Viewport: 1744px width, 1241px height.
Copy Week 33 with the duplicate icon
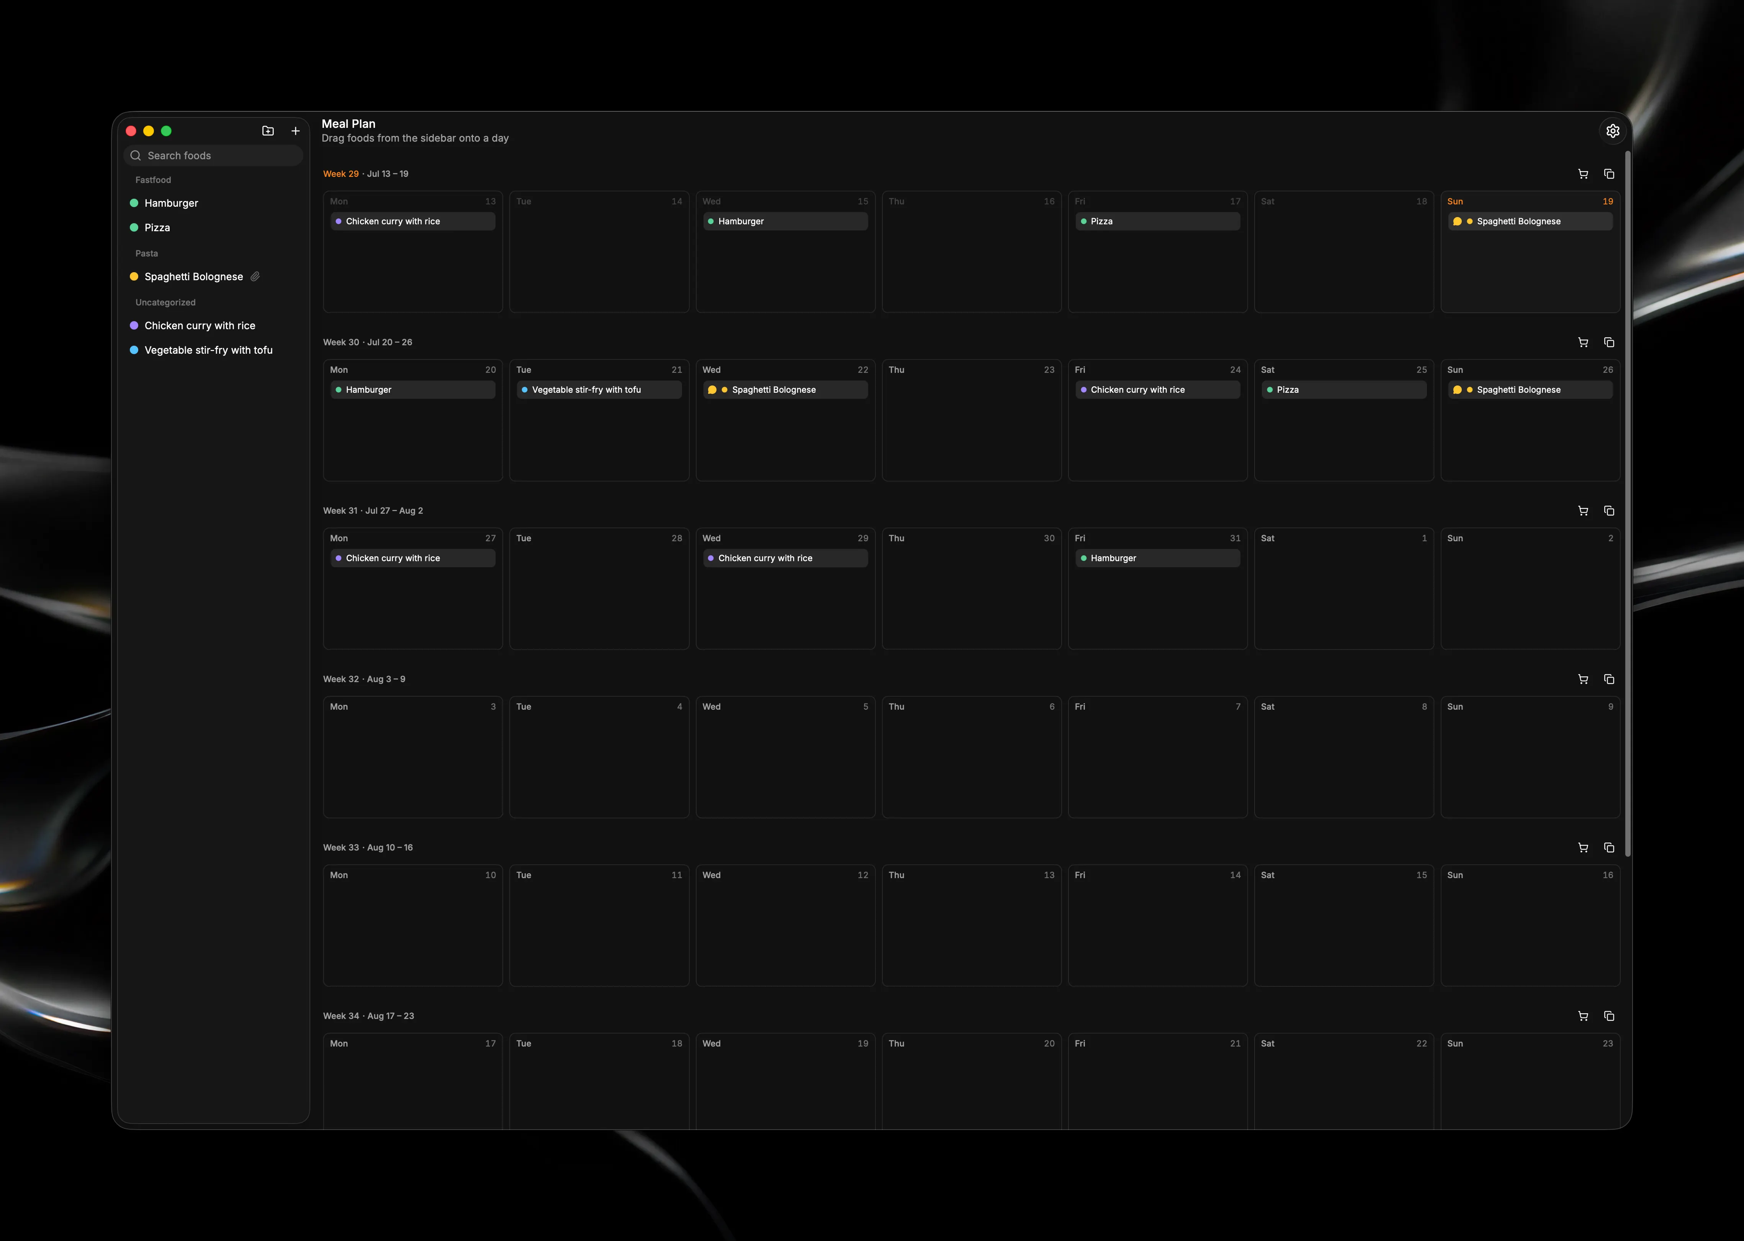point(1609,847)
